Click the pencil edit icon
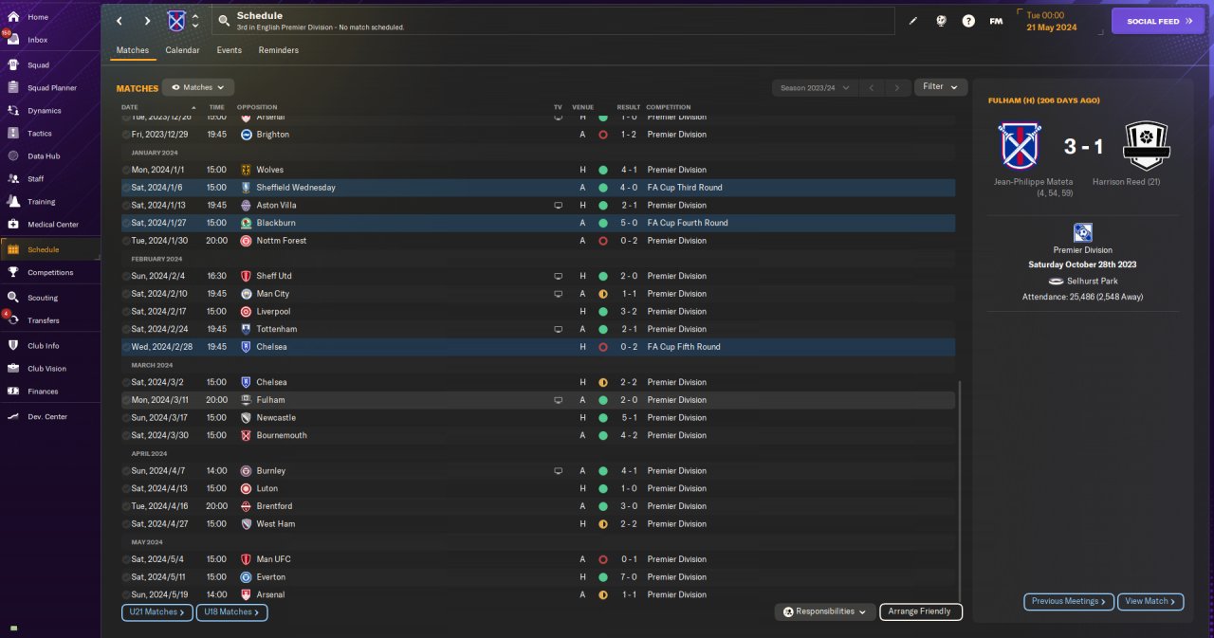The image size is (1214, 638). pos(913,21)
